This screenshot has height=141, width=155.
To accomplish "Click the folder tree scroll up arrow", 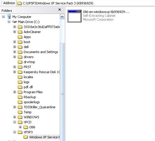I will click(x=62, y=17).
